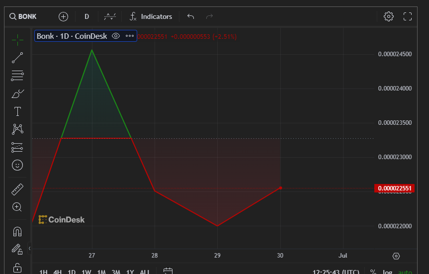The width and height of the screenshot is (429, 274).
Task: Toggle log scale
Action: [387, 272]
